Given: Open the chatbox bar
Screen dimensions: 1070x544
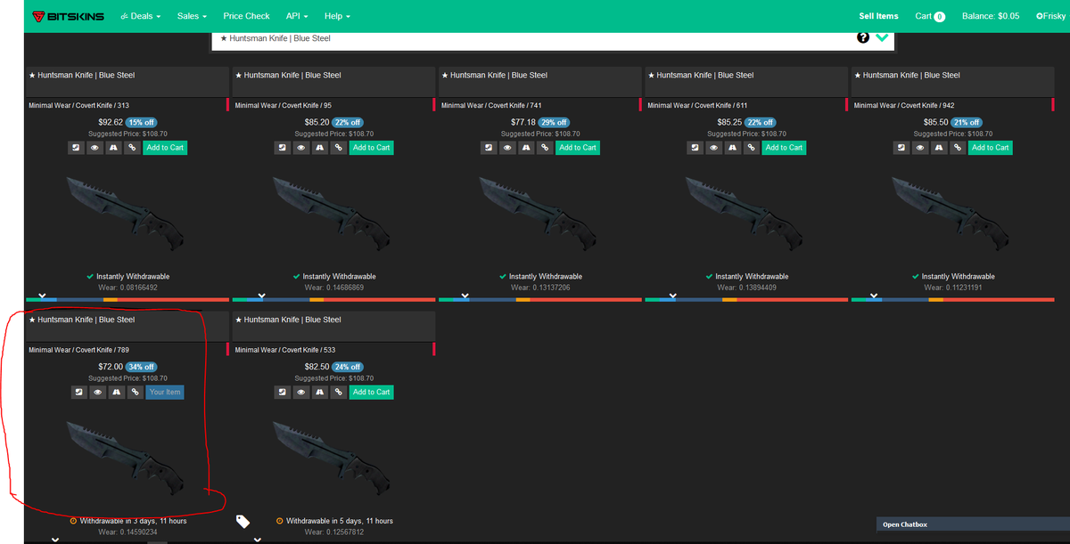Looking at the screenshot, I should click(972, 524).
